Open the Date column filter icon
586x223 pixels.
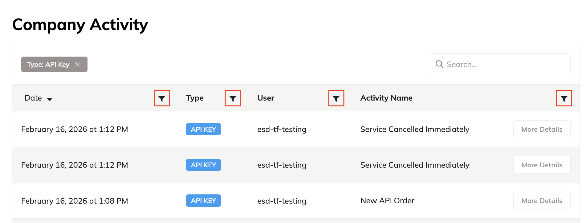pyautogui.click(x=162, y=98)
